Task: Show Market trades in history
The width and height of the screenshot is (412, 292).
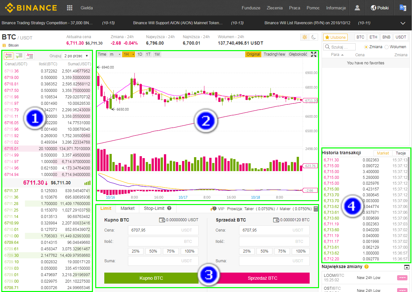Action: click(383, 153)
